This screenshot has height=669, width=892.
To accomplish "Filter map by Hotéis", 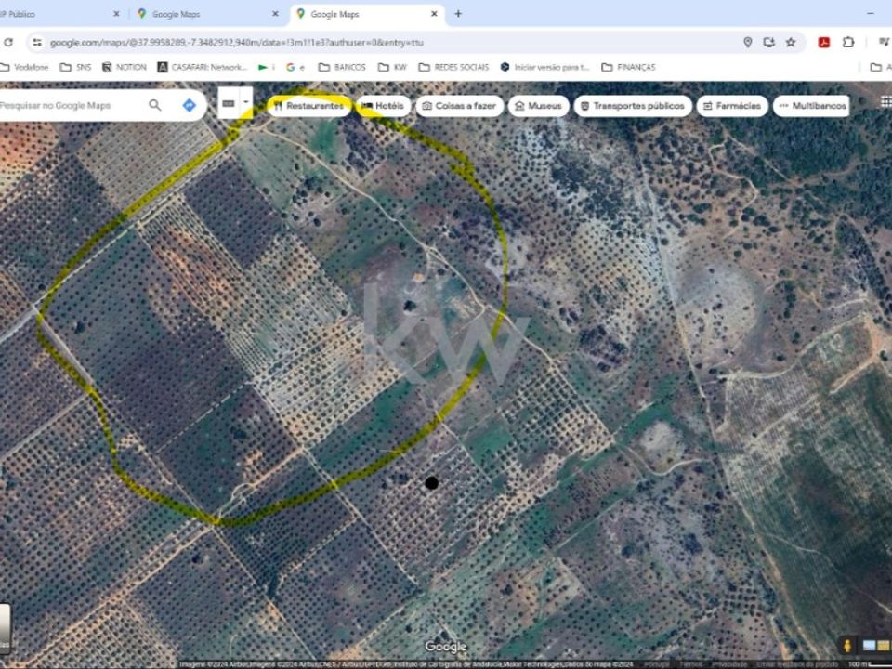I will (384, 106).
